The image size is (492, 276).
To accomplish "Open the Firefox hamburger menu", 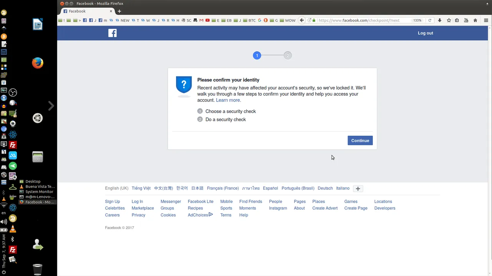I will point(486,20).
